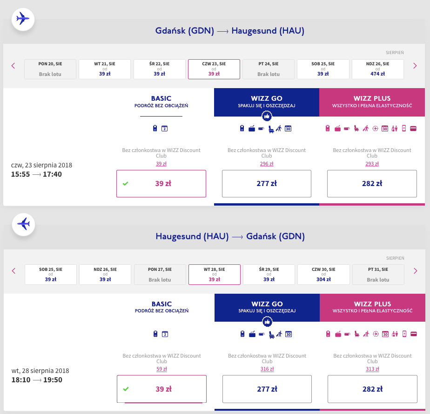The height and width of the screenshot is (414, 430).
Task: Click the outbound WIZZ PLUS circled airplane icon
Action: point(375,128)
